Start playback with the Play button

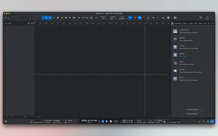coord(107,121)
